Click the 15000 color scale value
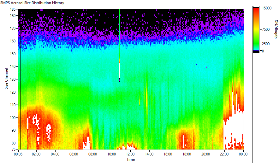279x163 pixels. (x=267, y=8)
